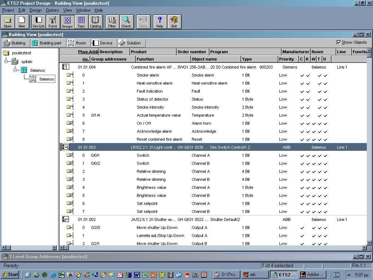Switch to Adobe taskbar window
Image resolution: width=373 pixels, height=280 pixels.
click(312, 275)
